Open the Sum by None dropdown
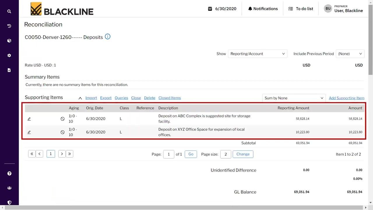 pyautogui.click(x=294, y=98)
